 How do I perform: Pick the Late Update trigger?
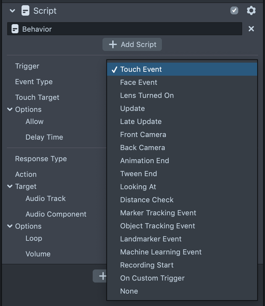point(141,122)
